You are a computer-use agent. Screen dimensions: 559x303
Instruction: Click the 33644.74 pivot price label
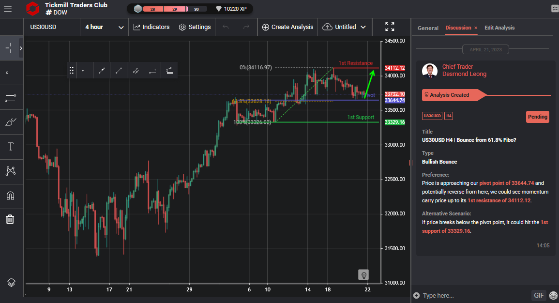point(394,101)
